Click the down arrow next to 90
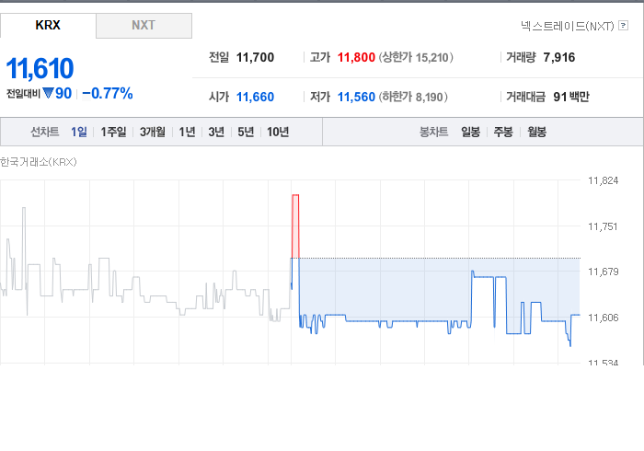Viewport: 644px width, 451px height. pyautogui.click(x=48, y=93)
